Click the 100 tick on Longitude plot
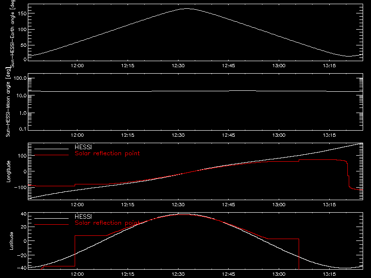This screenshot has width=371, height=278. (22, 156)
